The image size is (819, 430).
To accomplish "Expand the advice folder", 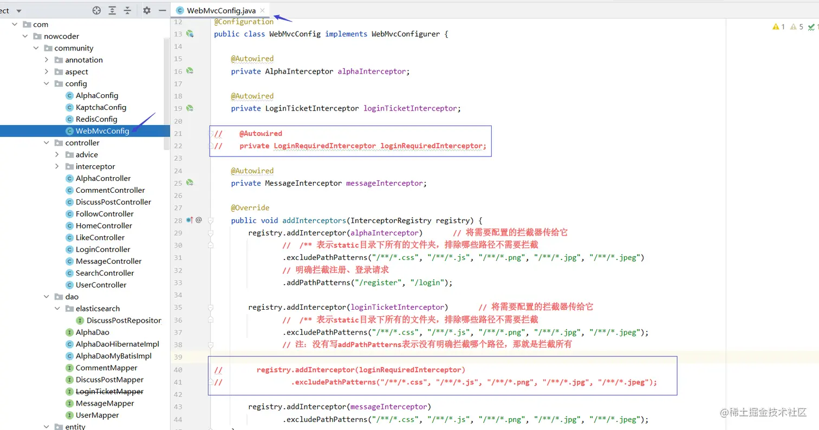I will click(57, 155).
